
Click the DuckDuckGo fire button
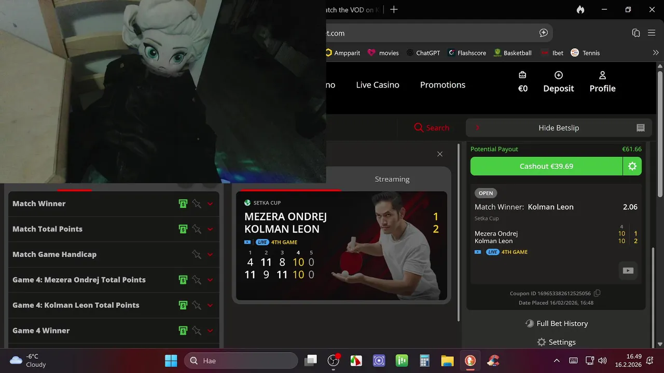(x=580, y=9)
